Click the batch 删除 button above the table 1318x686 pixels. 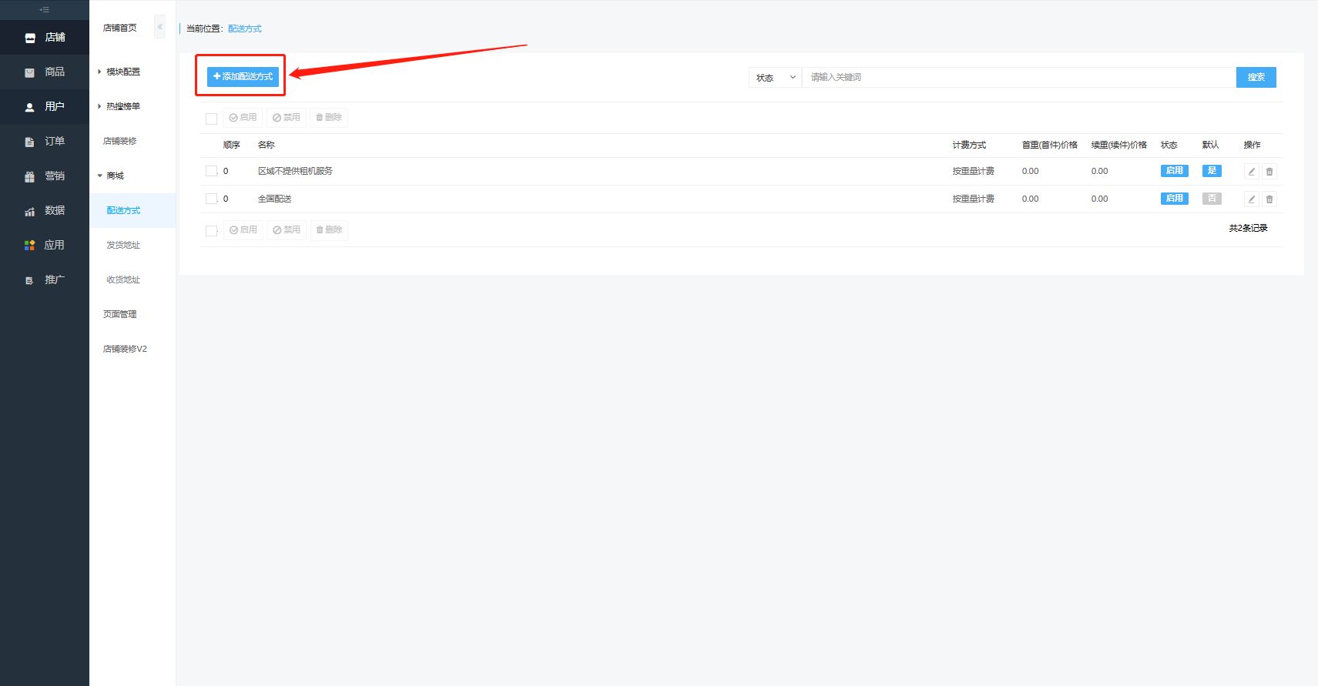coord(329,118)
